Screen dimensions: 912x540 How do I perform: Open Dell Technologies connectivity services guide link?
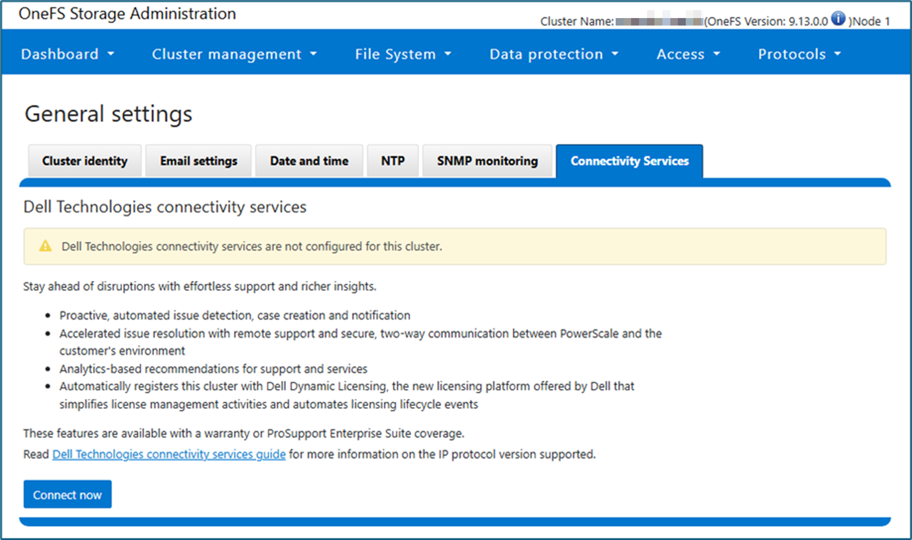tap(169, 454)
